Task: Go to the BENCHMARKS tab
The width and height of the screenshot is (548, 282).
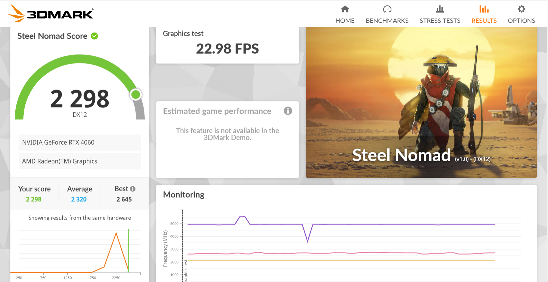Action: [x=387, y=14]
